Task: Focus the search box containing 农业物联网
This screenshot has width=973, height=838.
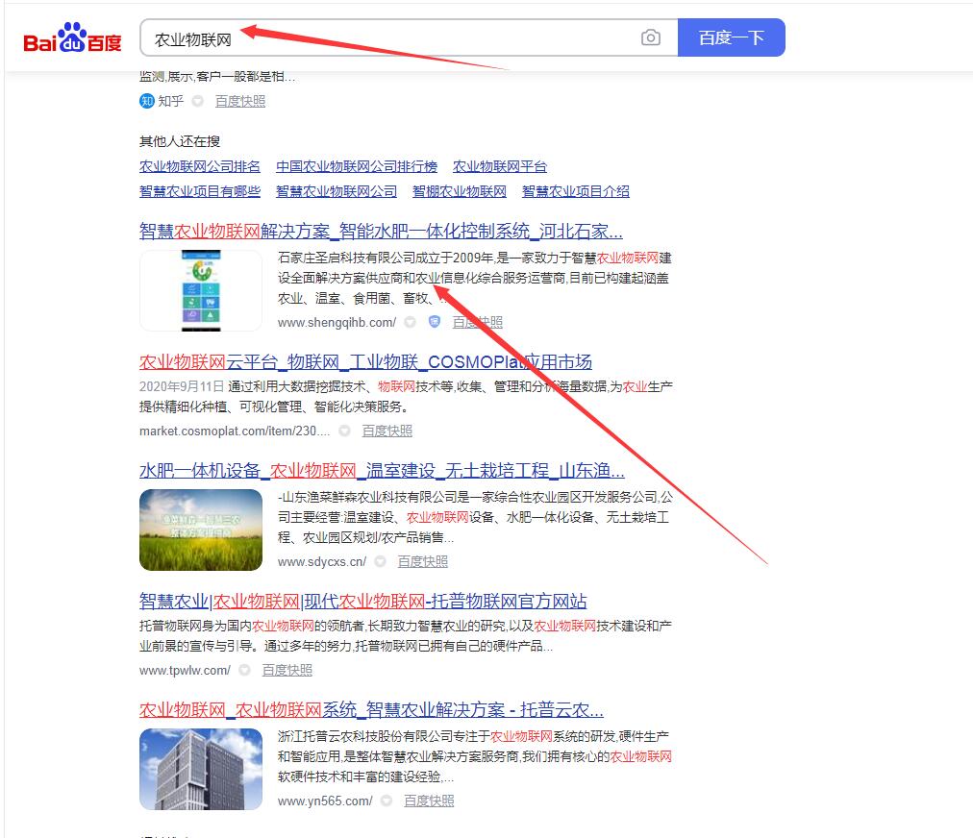Action: (409, 37)
